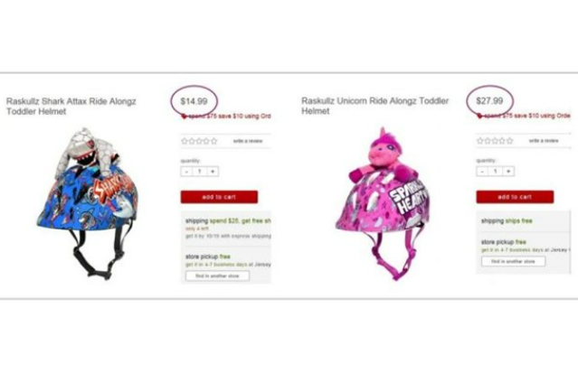Click the Unicorn helmet quantity input field
This screenshot has height=383, width=578.
point(496,172)
